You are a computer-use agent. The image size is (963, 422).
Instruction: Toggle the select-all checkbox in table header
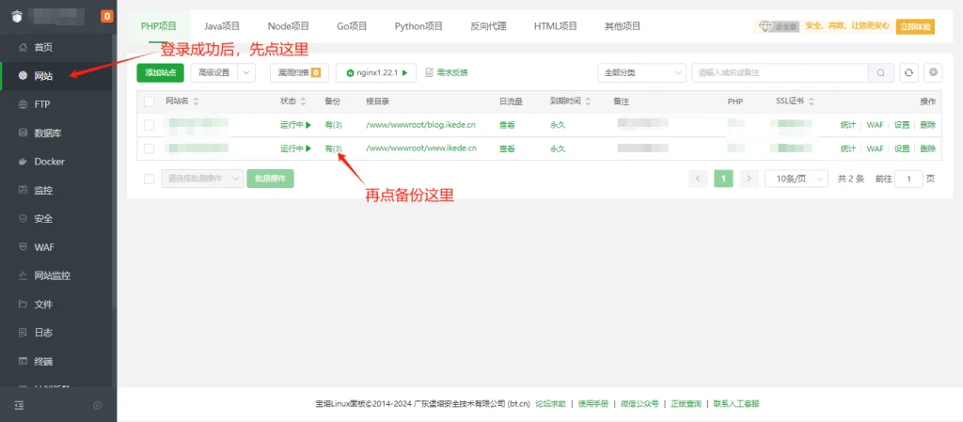pos(149,101)
